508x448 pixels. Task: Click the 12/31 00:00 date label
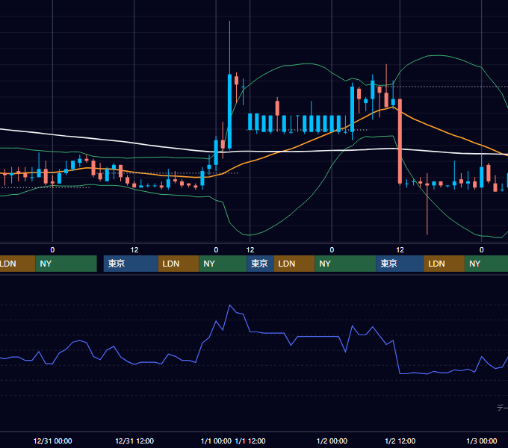click(52, 441)
